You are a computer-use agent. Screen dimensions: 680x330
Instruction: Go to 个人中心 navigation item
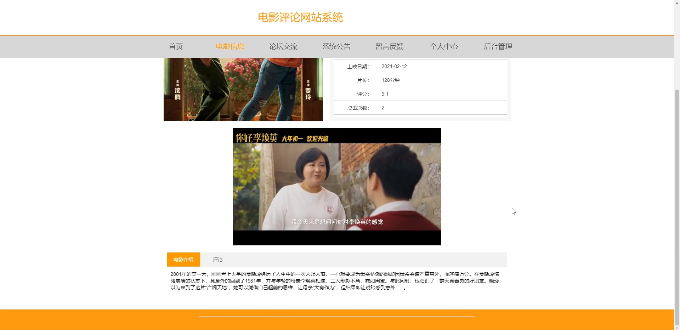coord(444,46)
